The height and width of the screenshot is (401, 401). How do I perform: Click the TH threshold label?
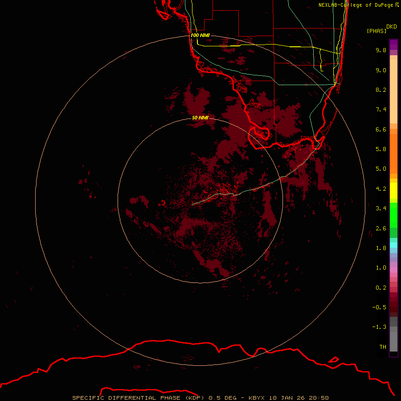(x=383, y=347)
